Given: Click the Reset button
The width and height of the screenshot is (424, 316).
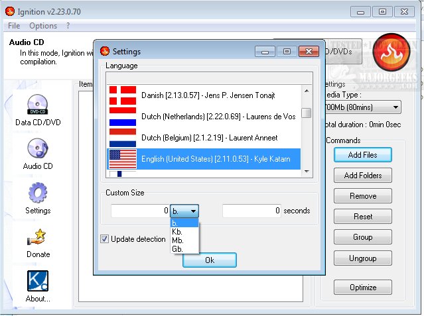Looking at the screenshot, I should tap(362, 217).
